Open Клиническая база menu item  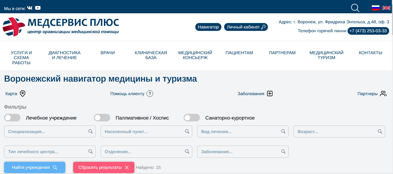pyautogui.click(x=151, y=55)
